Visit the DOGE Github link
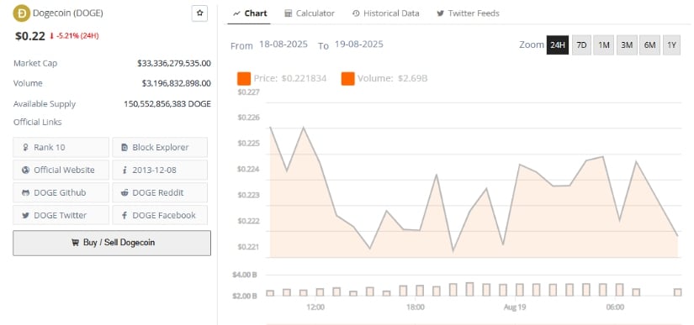The height and width of the screenshot is (325, 694). click(x=61, y=192)
